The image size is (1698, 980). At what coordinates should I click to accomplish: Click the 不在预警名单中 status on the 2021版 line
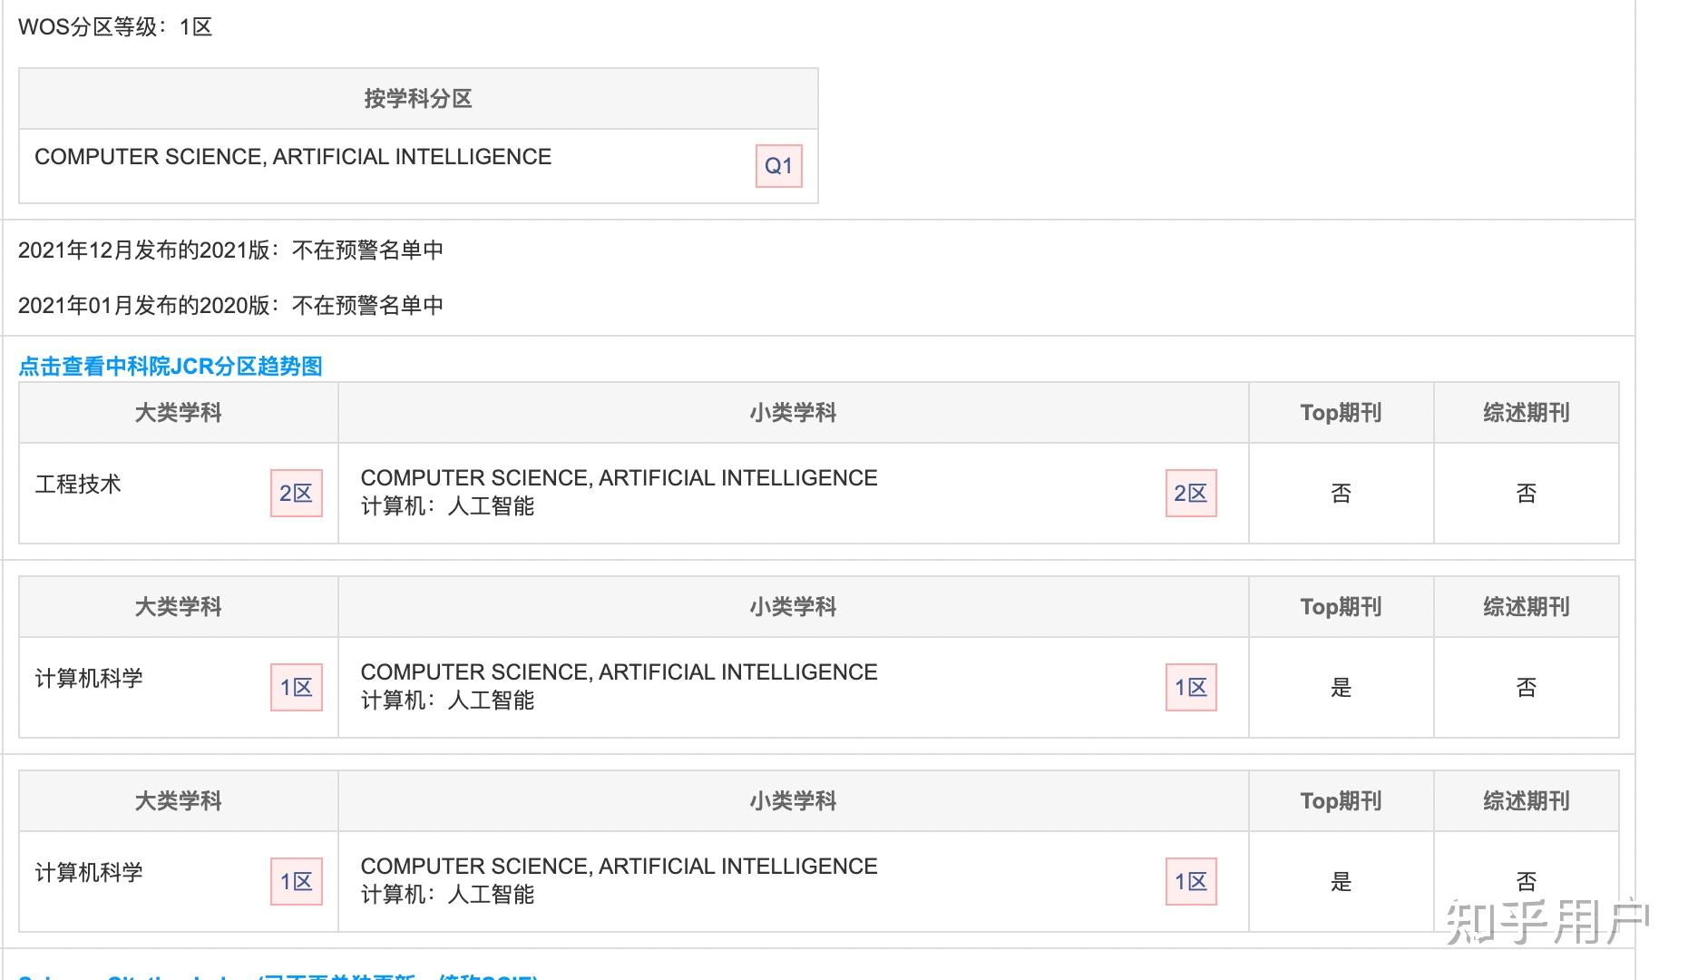pyautogui.click(x=367, y=250)
